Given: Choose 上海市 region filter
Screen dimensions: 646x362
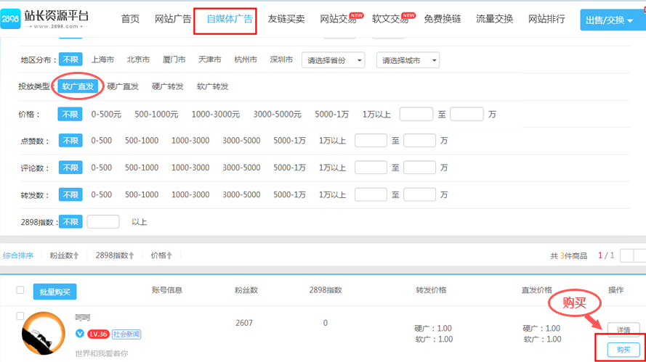Looking at the screenshot, I should tap(102, 59).
